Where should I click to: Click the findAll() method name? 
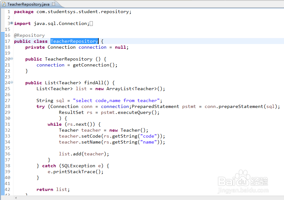tap(97, 83)
